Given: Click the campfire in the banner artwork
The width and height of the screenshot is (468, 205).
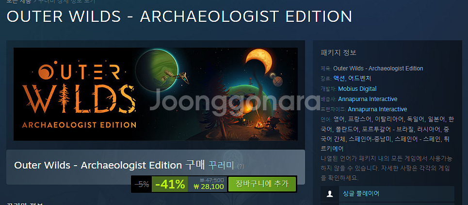Looking at the screenshot, I should click(x=259, y=123).
